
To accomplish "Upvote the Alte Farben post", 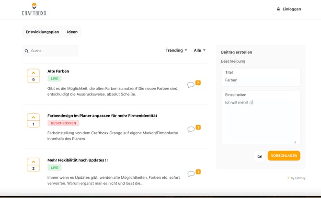I will pos(33,73).
